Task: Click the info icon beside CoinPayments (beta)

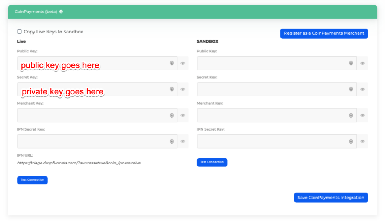Action: (61, 12)
